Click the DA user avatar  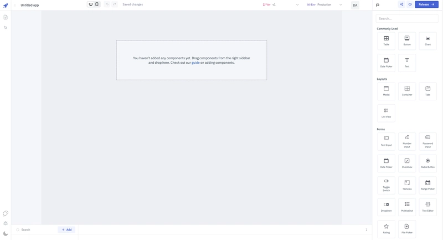[355, 5]
